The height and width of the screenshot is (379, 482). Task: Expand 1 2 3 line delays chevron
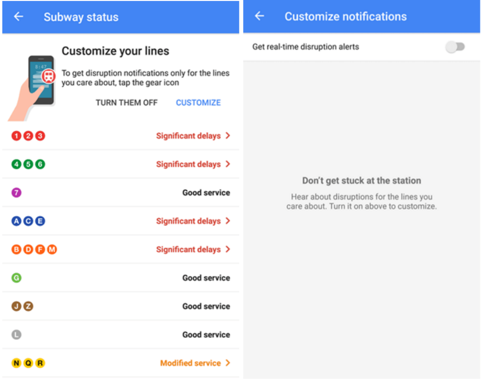[x=228, y=136]
